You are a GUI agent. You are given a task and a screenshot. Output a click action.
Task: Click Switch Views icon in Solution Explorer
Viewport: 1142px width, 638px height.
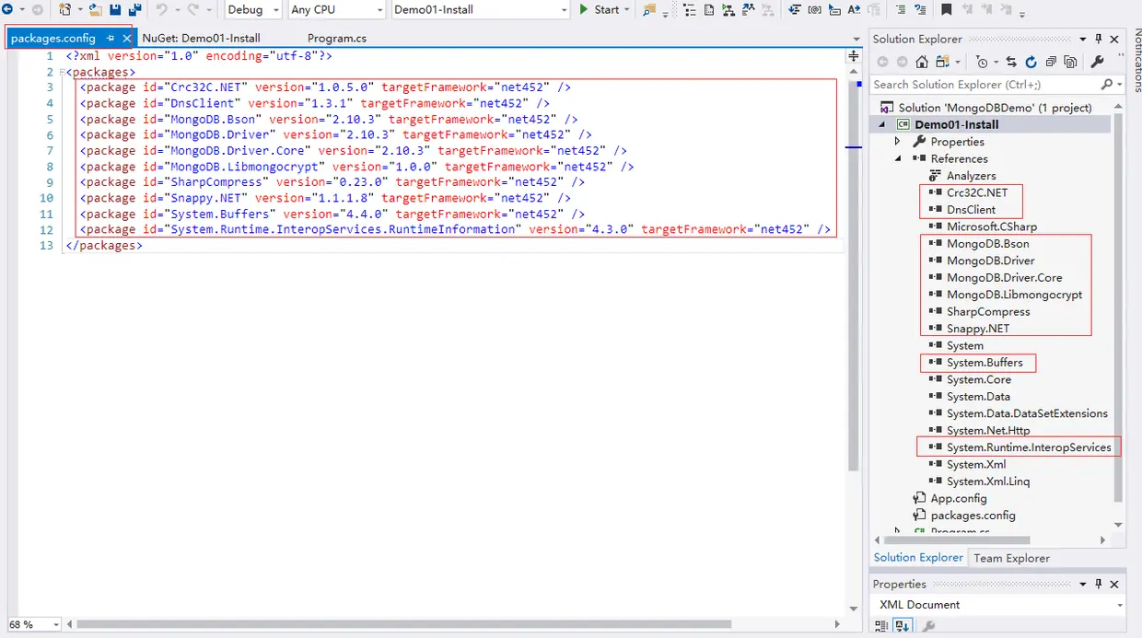(943, 62)
